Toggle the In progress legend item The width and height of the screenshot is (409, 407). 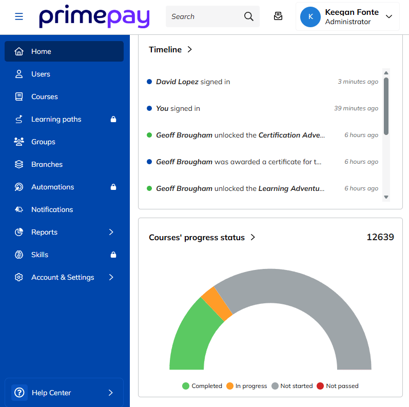[246, 386]
